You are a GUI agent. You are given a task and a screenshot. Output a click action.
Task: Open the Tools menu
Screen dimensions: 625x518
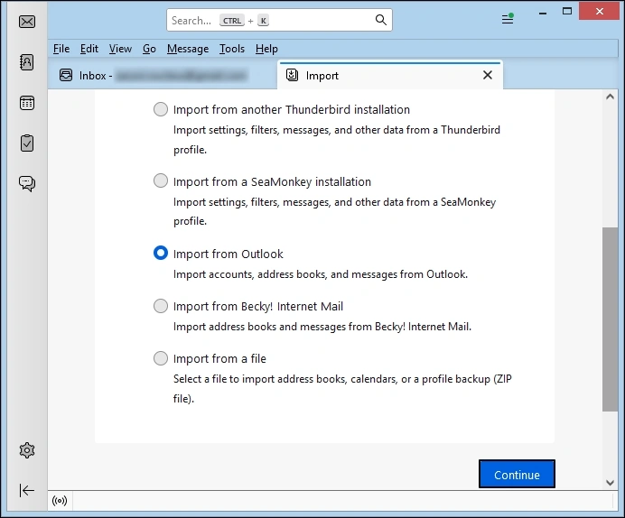(x=232, y=49)
